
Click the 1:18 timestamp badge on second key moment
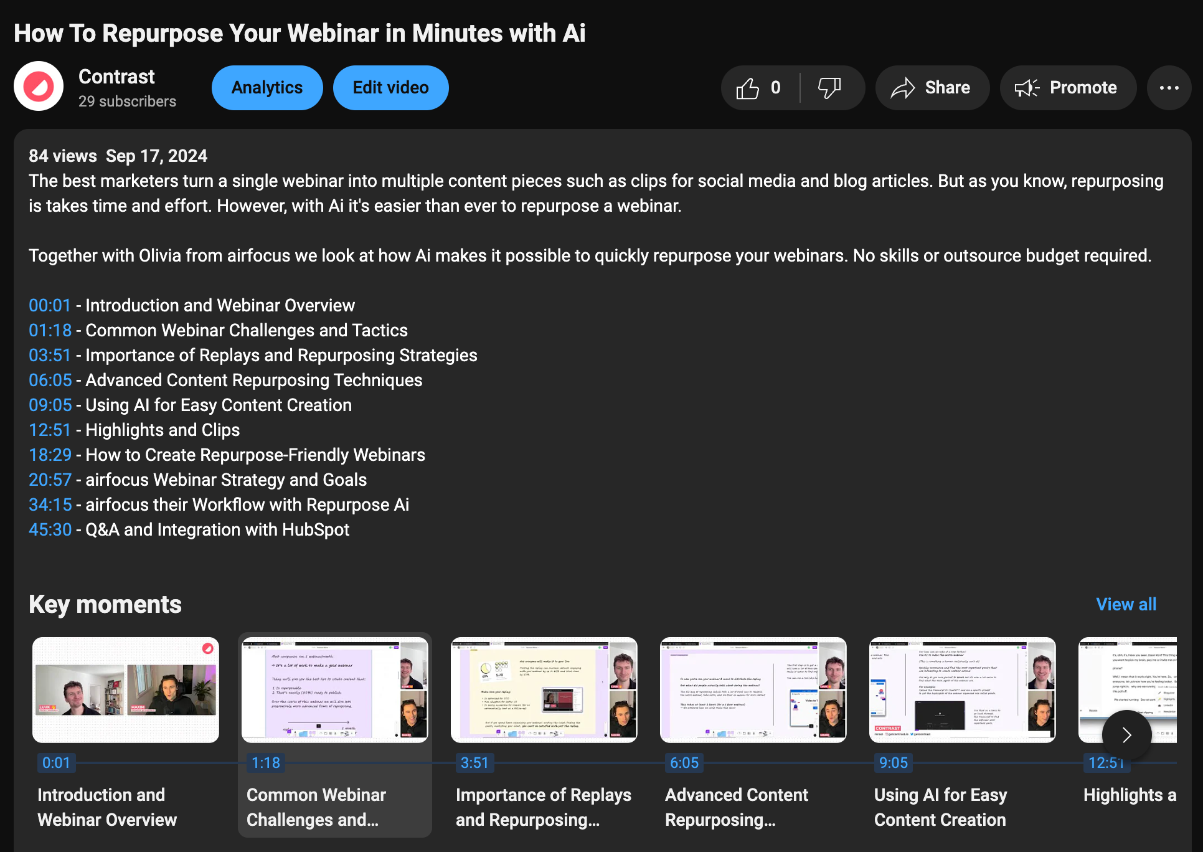265,762
